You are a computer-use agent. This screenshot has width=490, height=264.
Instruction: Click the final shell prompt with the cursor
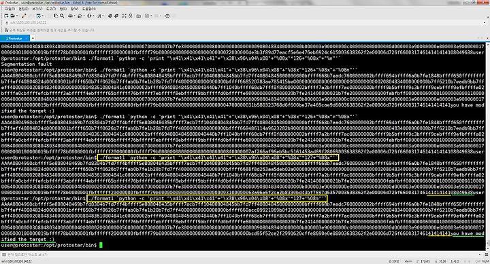pos(52,245)
